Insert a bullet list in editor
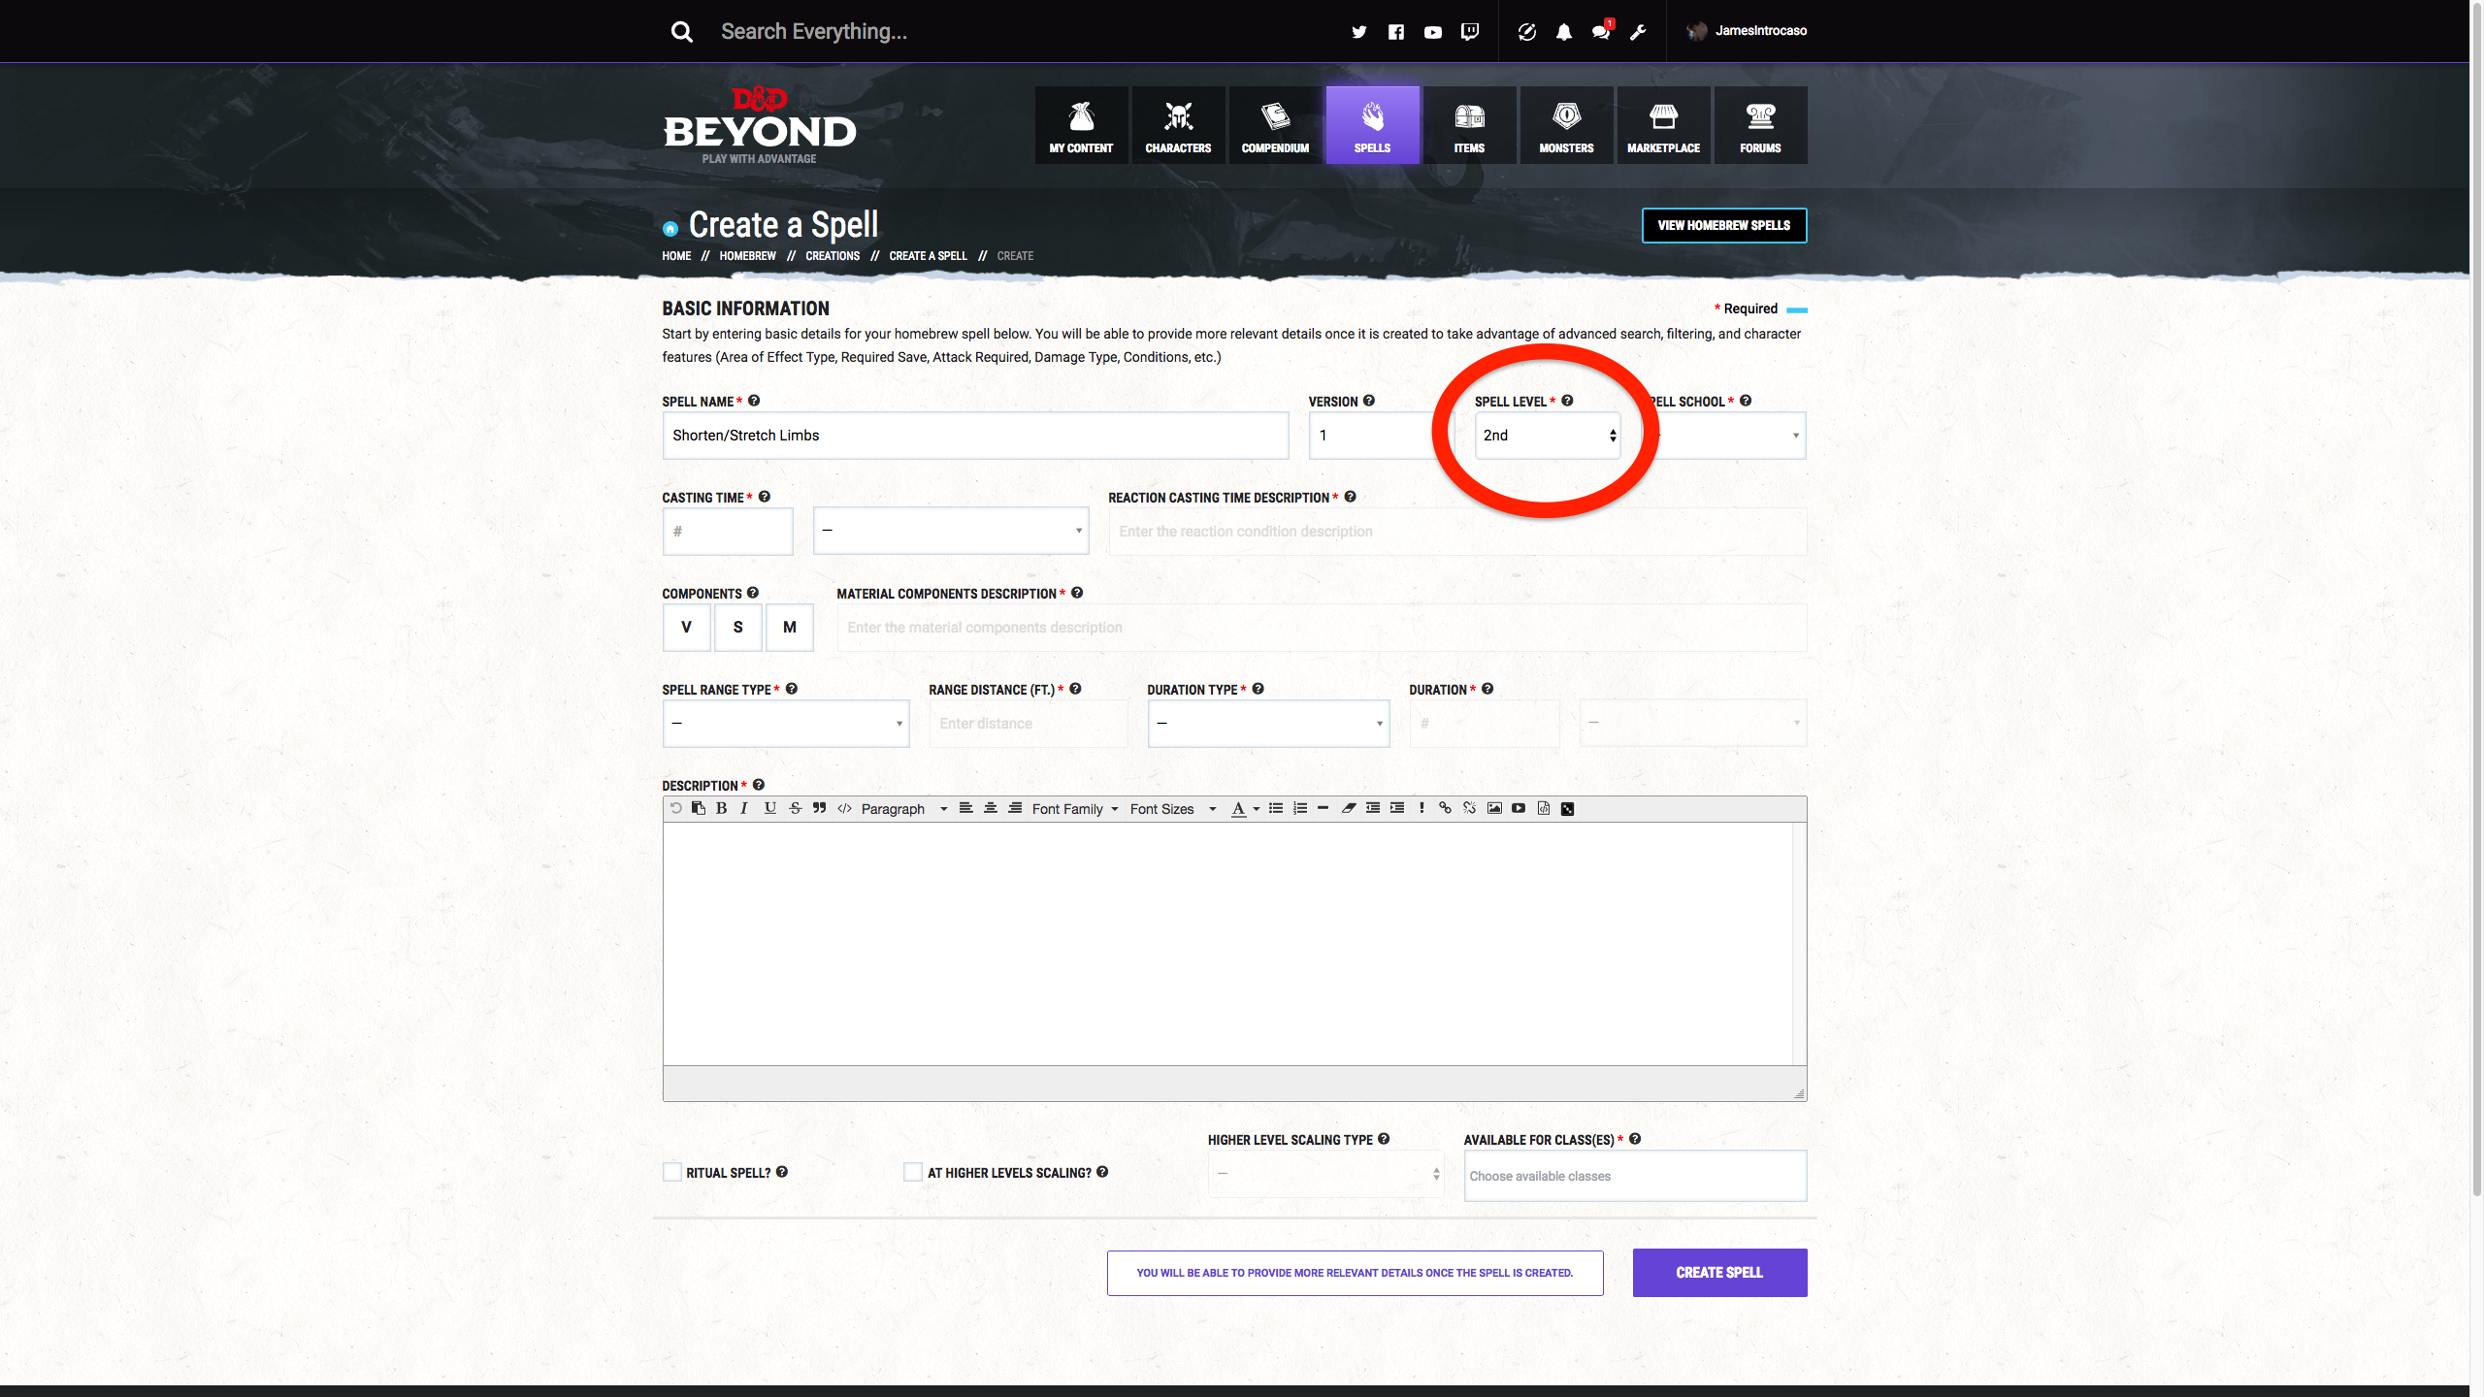2484x1397 pixels. click(x=1276, y=808)
